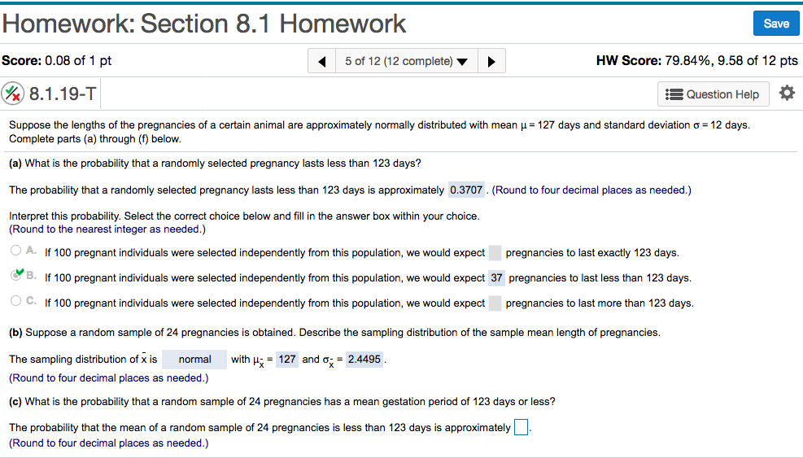Click the list icon inside Question Help
The width and height of the screenshot is (803, 458).
click(674, 94)
